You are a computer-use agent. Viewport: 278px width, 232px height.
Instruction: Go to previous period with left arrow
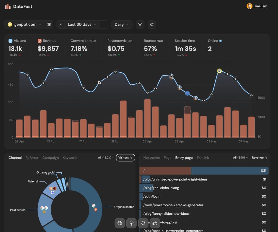point(61,24)
